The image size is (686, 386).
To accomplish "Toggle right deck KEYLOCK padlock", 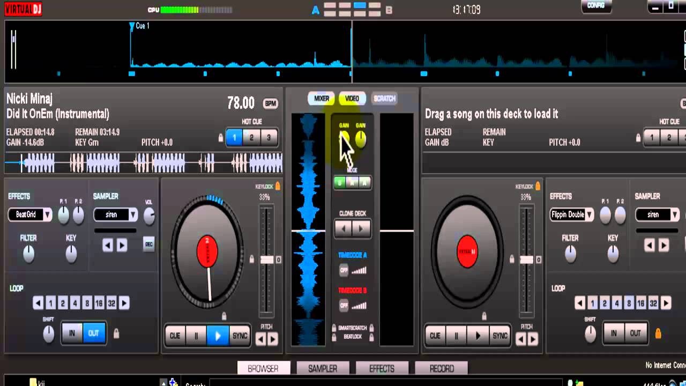I will 538,187.
